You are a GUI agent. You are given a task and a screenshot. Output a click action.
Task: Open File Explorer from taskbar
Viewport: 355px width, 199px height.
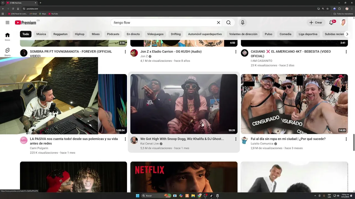193,196
